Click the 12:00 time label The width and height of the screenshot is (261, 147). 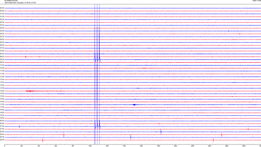(x=2, y=77)
